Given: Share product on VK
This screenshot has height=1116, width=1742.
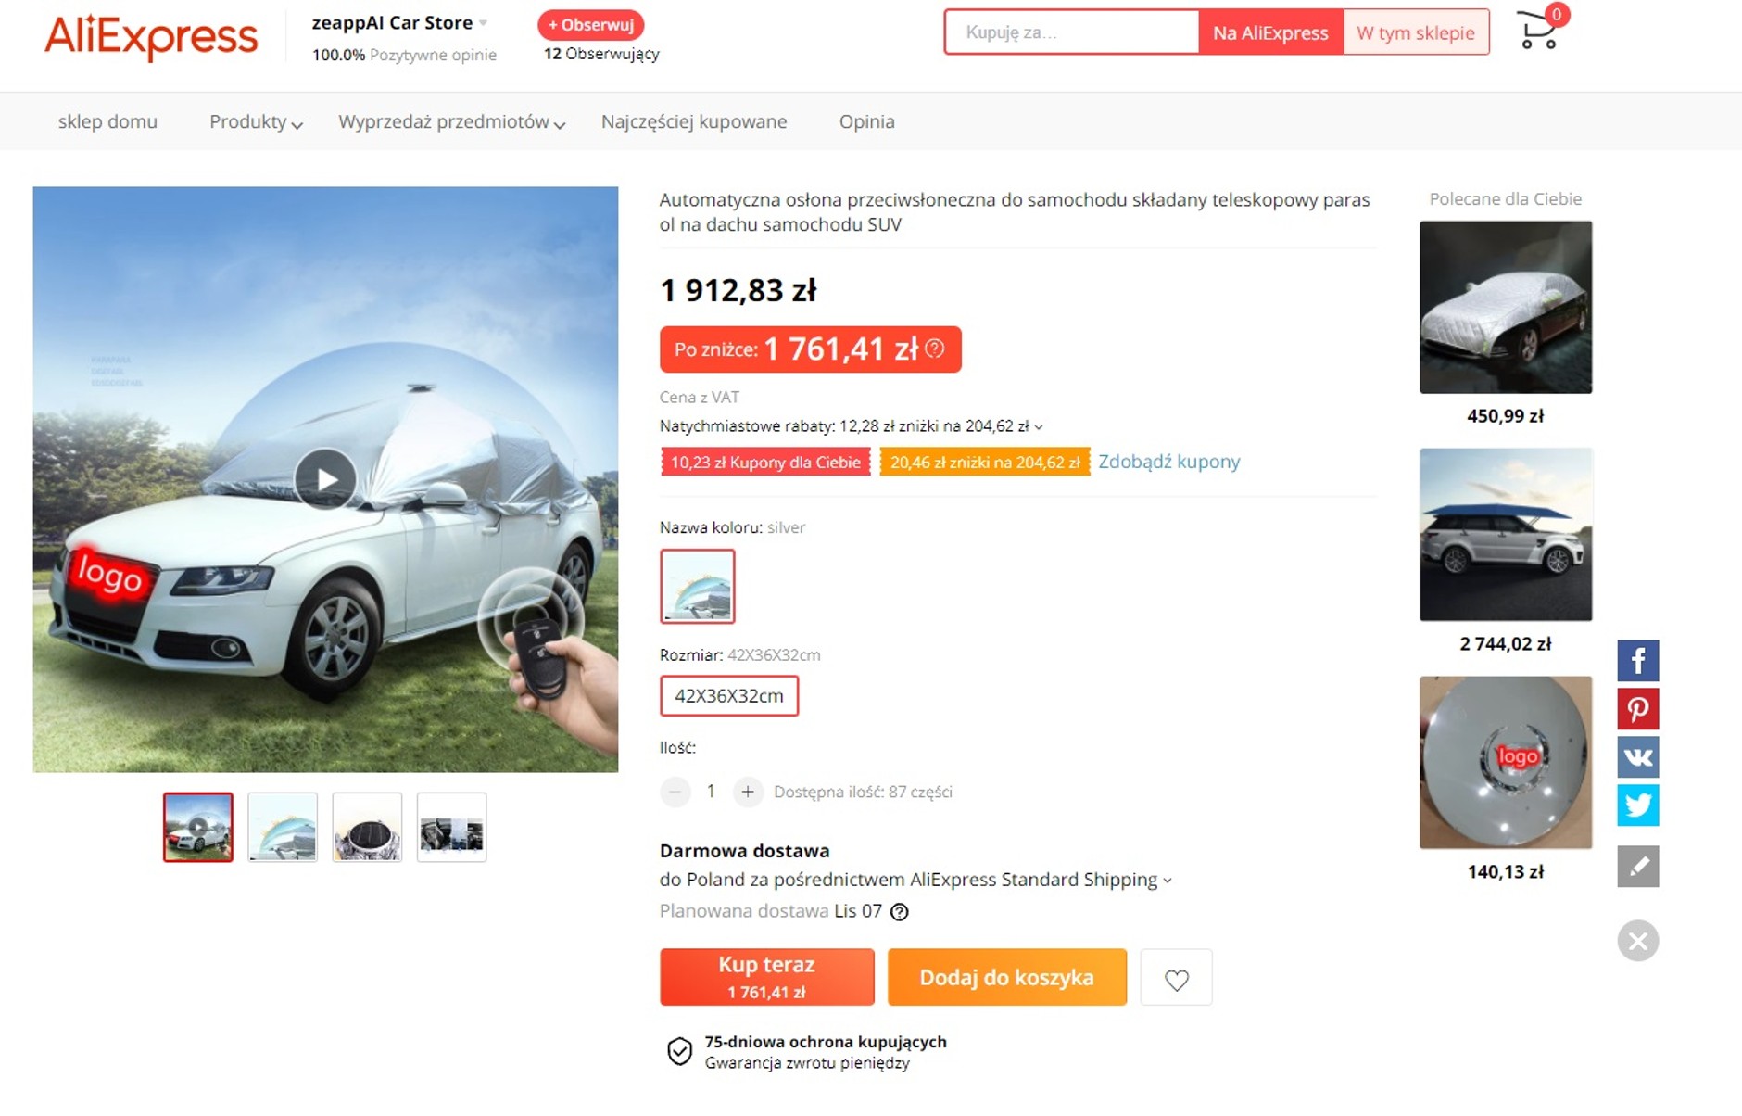Looking at the screenshot, I should point(1637,757).
